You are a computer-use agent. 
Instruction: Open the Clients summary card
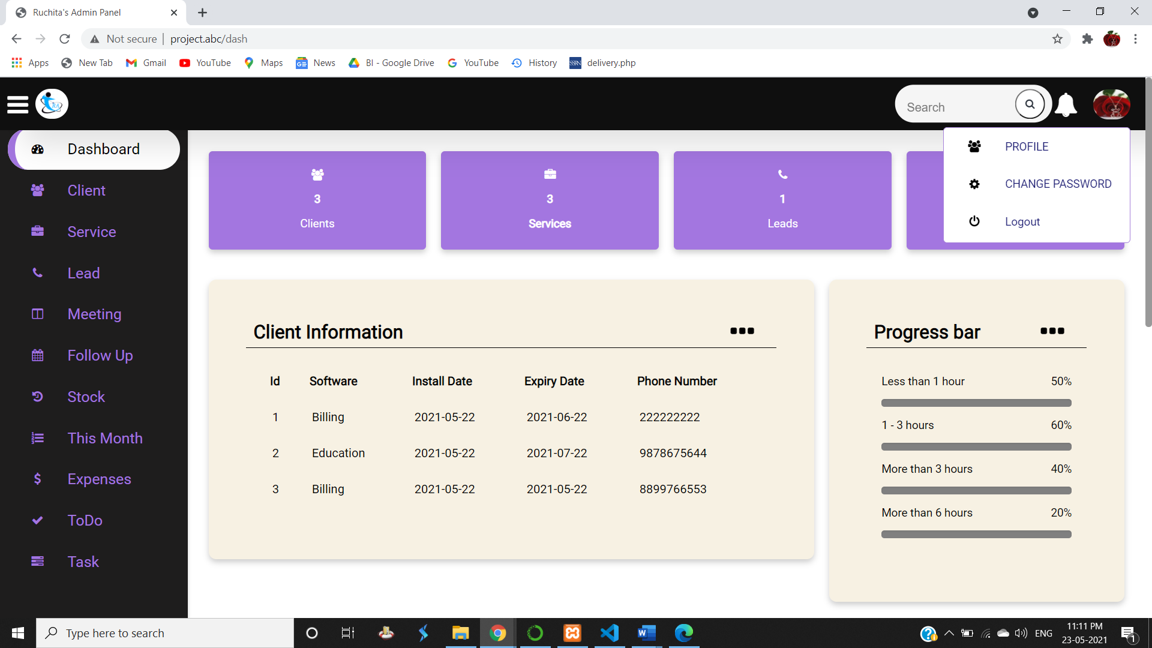(317, 200)
